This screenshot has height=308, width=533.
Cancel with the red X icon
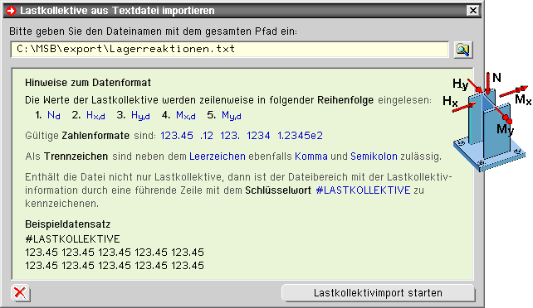pos(20,293)
